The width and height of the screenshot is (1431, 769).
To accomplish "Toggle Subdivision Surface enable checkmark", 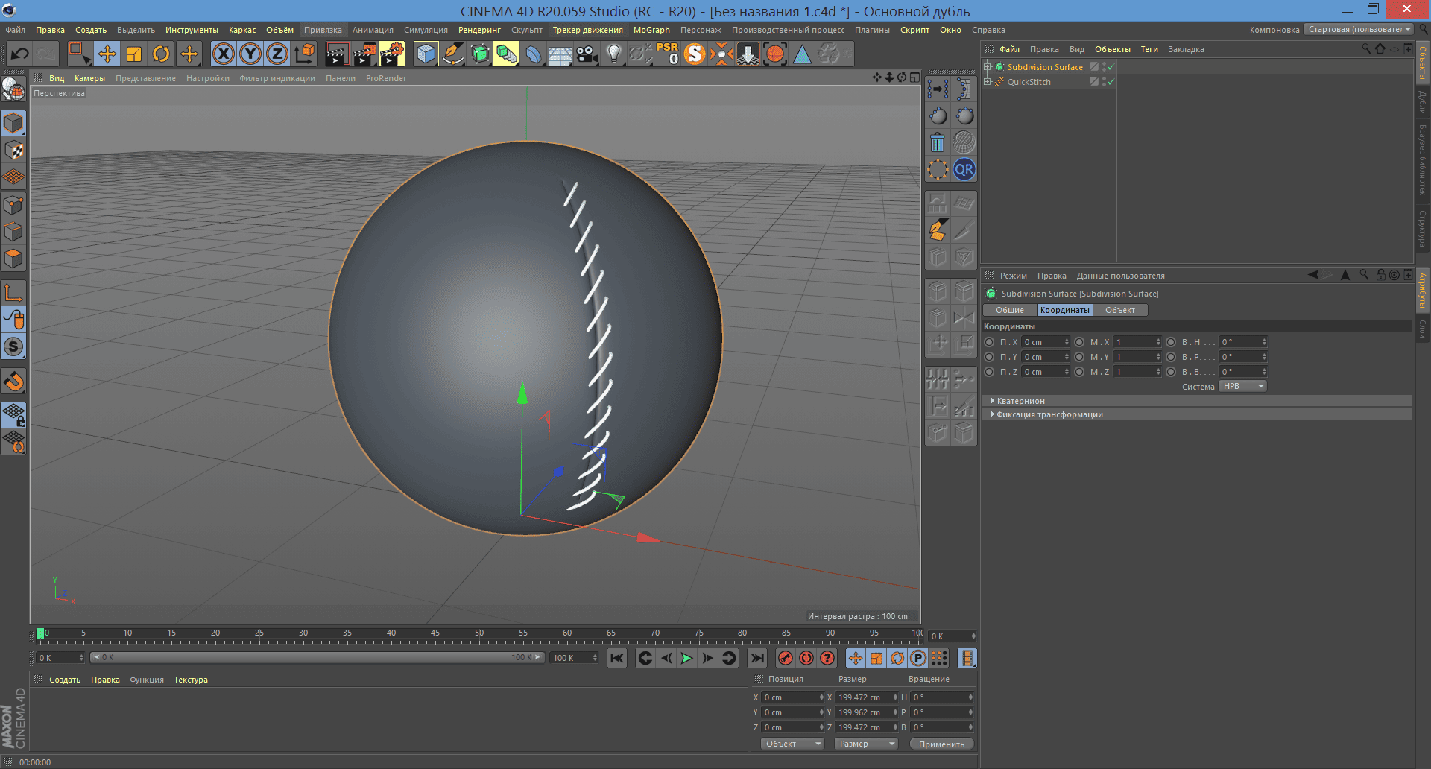I will [x=1111, y=67].
